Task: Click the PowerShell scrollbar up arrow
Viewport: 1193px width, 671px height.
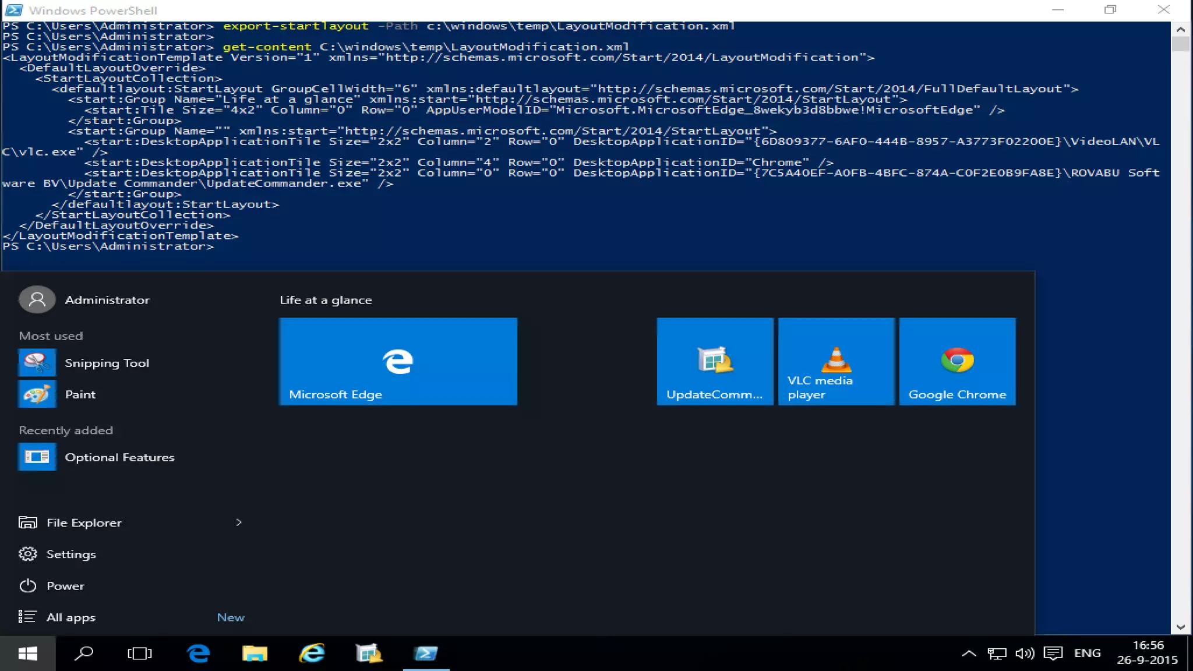Action: 1181,29
